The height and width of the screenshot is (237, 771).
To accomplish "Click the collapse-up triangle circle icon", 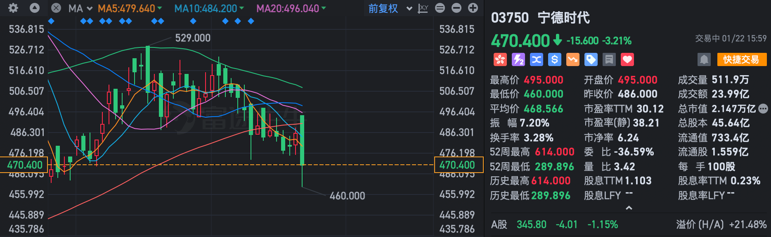I will pyautogui.click(x=35, y=8).
